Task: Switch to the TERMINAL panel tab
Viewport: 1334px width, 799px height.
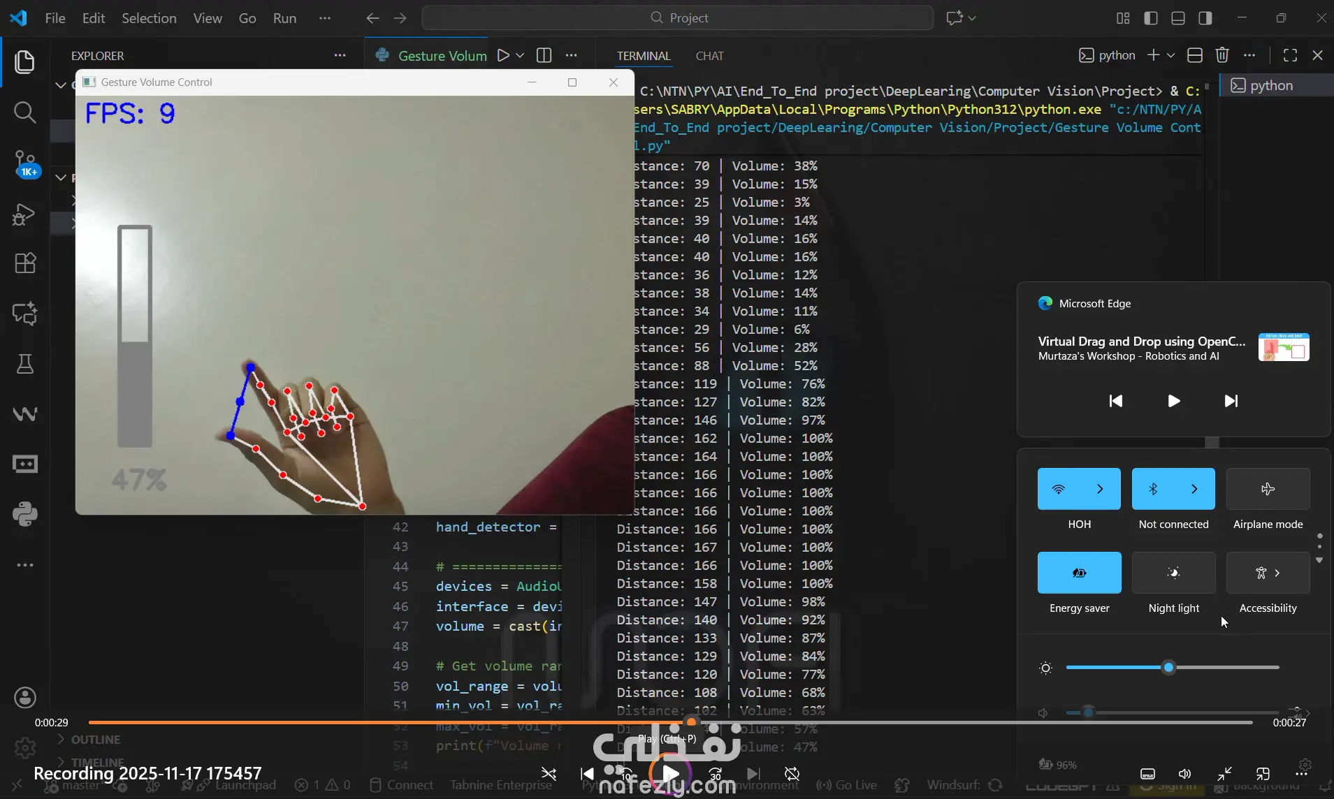Action: 644,56
